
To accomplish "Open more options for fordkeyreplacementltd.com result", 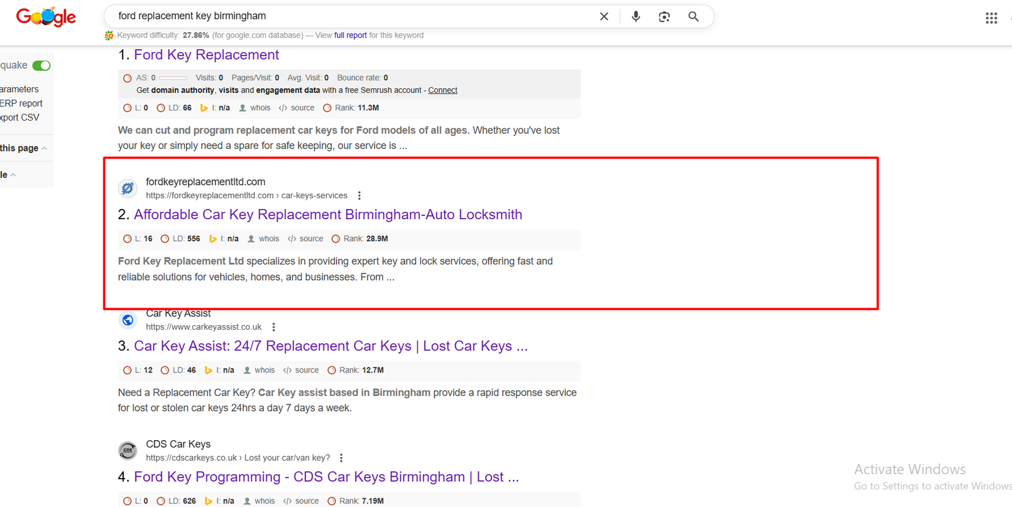I will [x=359, y=196].
